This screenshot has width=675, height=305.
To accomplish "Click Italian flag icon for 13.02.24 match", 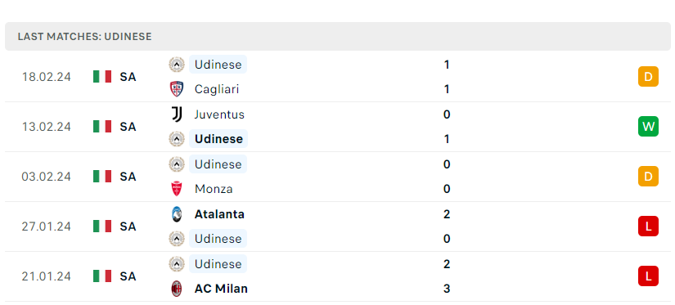I will pos(102,127).
